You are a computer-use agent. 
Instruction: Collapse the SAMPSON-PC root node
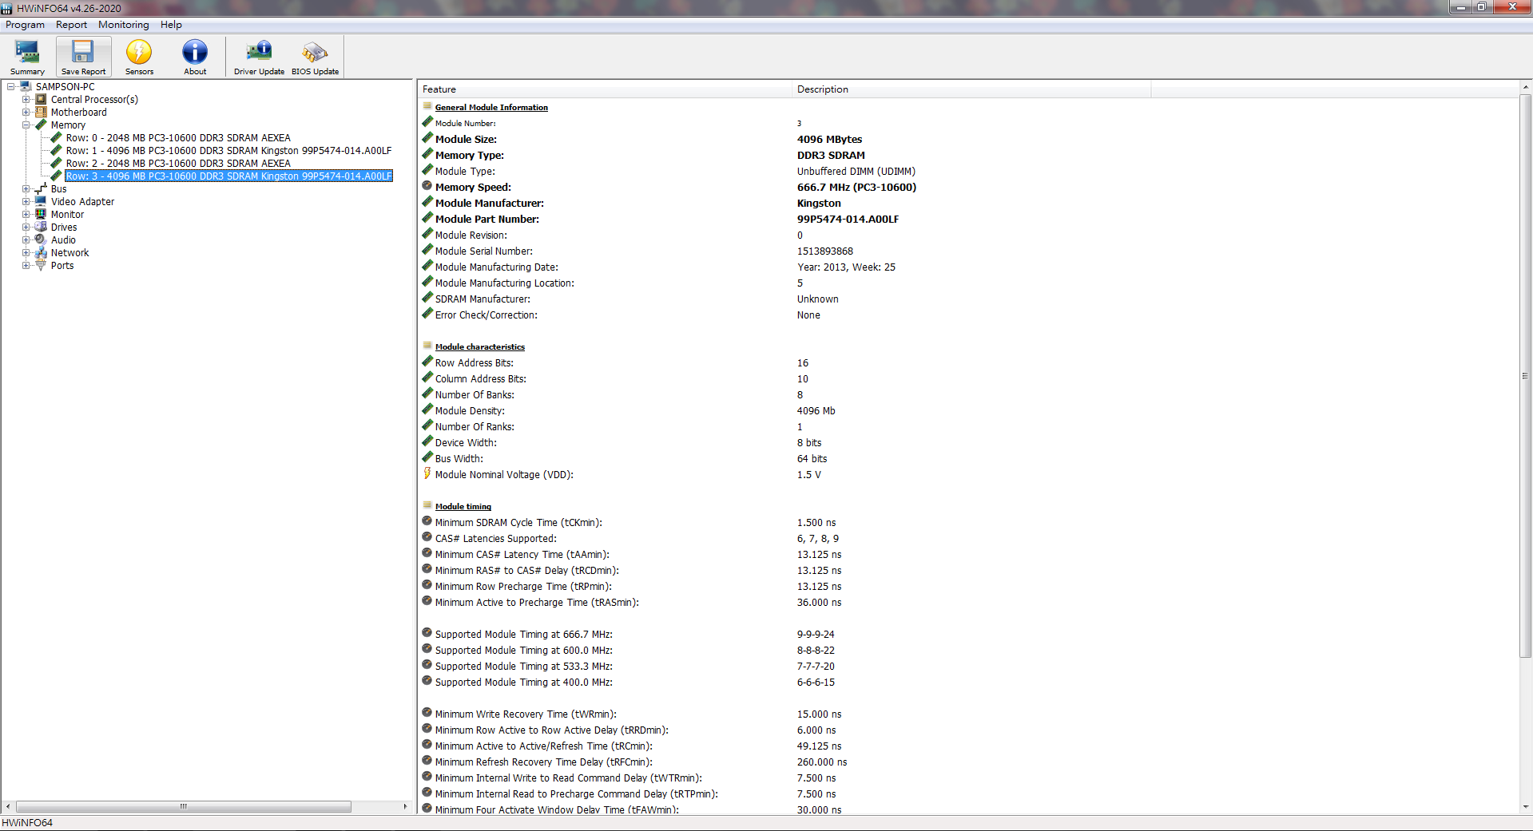(11, 87)
